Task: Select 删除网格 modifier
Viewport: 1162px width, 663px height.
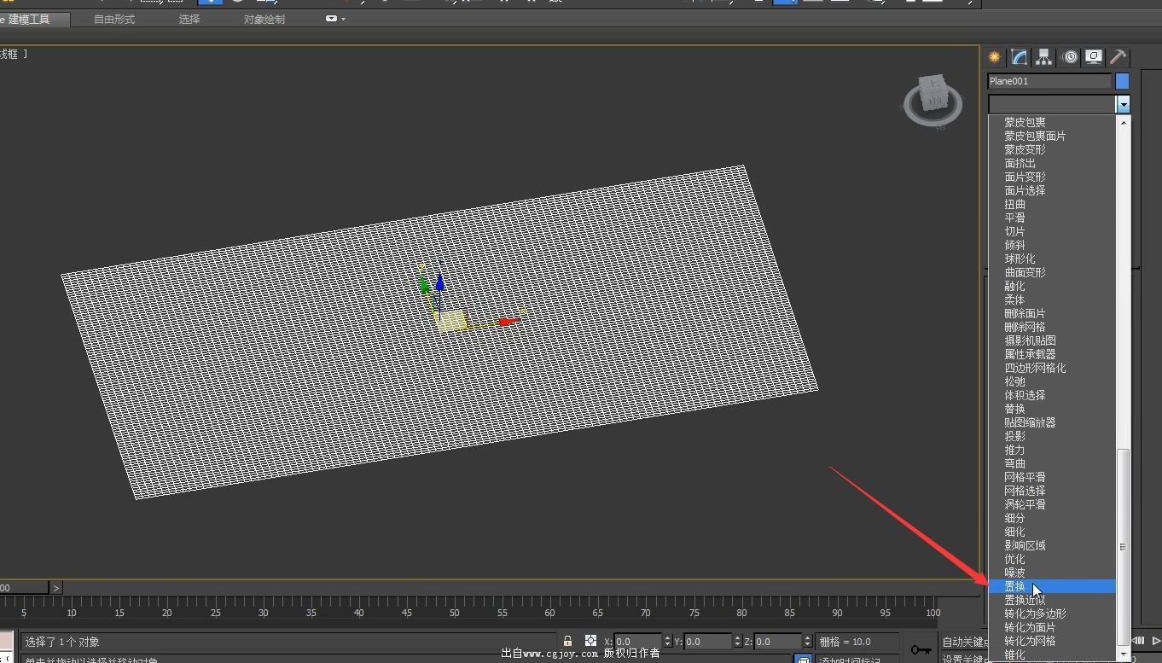Action: tap(1053, 327)
